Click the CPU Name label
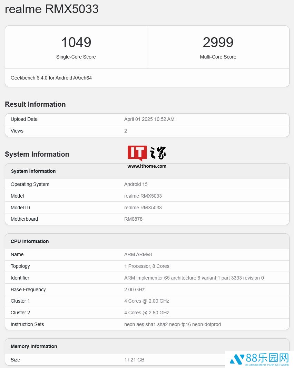The width and height of the screenshot is (294, 368). point(17,254)
